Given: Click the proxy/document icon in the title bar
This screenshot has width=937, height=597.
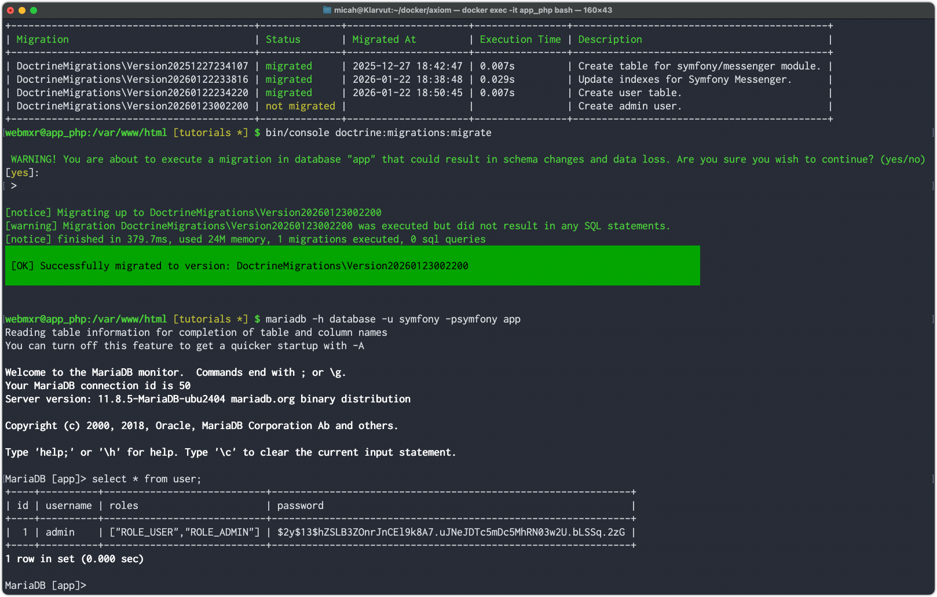Looking at the screenshot, I should click(326, 10).
